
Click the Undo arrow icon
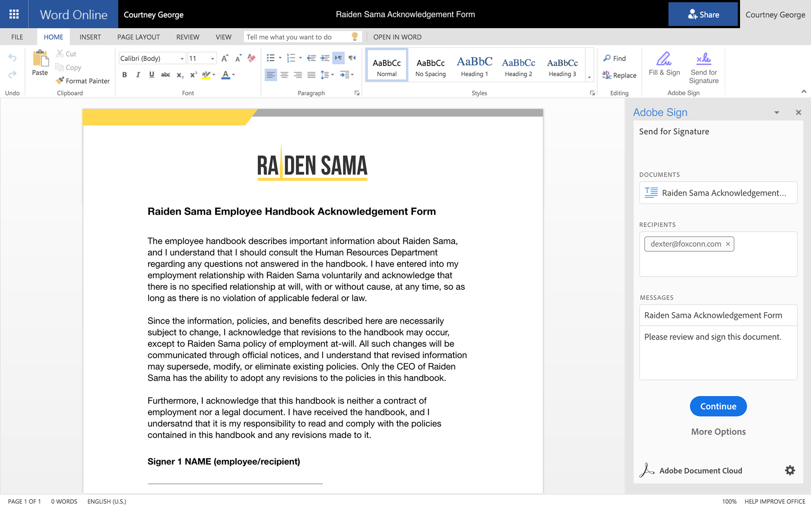click(x=12, y=58)
